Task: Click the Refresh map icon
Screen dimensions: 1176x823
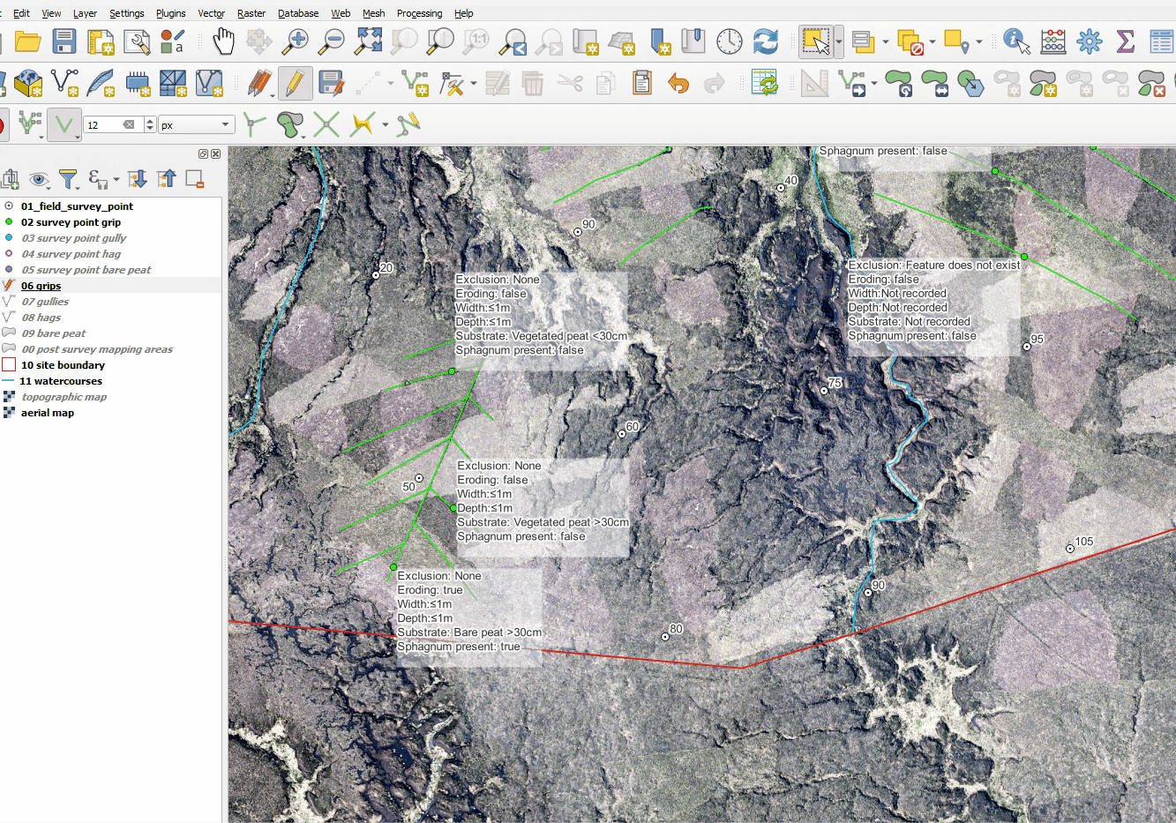Action: [x=765, y=41]
